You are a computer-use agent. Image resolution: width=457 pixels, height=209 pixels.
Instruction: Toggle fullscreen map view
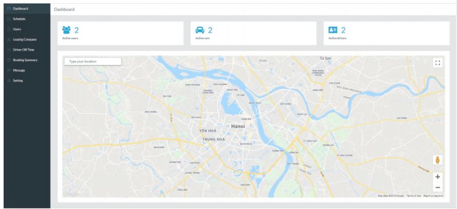coord(437,63)
